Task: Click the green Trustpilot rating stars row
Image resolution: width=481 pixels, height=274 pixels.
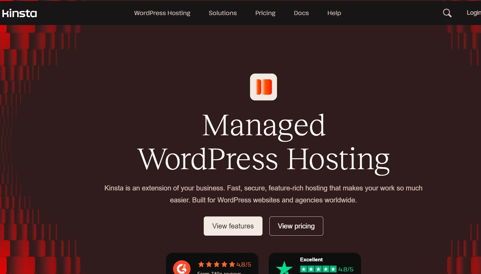Action: tap(318, 269)
